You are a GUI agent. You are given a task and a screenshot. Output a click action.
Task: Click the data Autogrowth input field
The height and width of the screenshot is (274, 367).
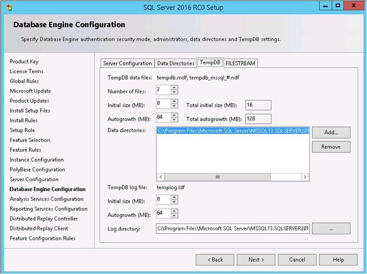164,117
